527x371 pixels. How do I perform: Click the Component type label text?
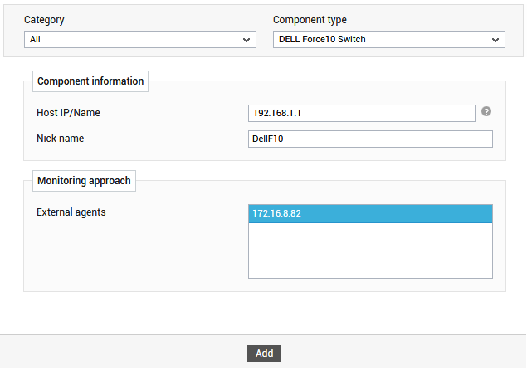coord(310,20)
